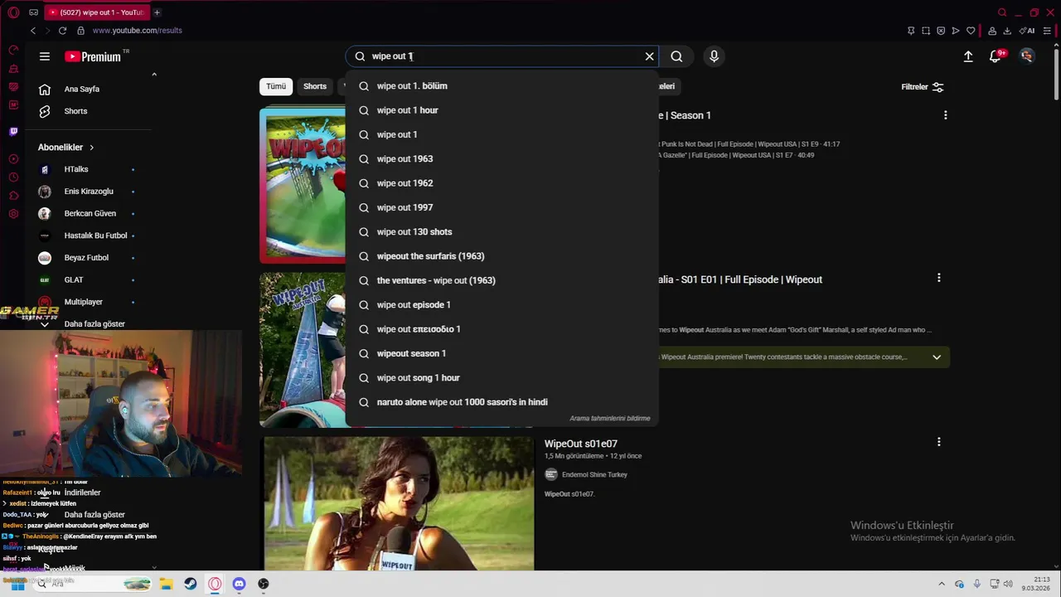This screenshot has height=597, width=1061.
Task: Open browser downloads icon
Action: tap(1007, 31)
